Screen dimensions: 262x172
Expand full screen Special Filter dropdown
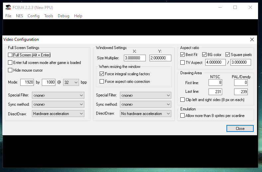click(58, 95)
